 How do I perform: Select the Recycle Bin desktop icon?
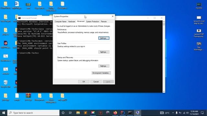click(x=5, y=84)
